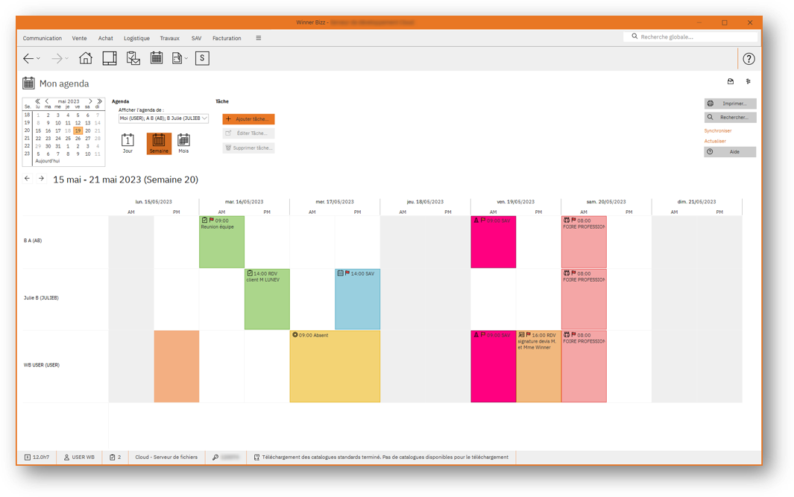The image size is (794, 497).
Task: Open the Communication menu
Action: pyautogui.click(x=42, y=38)
